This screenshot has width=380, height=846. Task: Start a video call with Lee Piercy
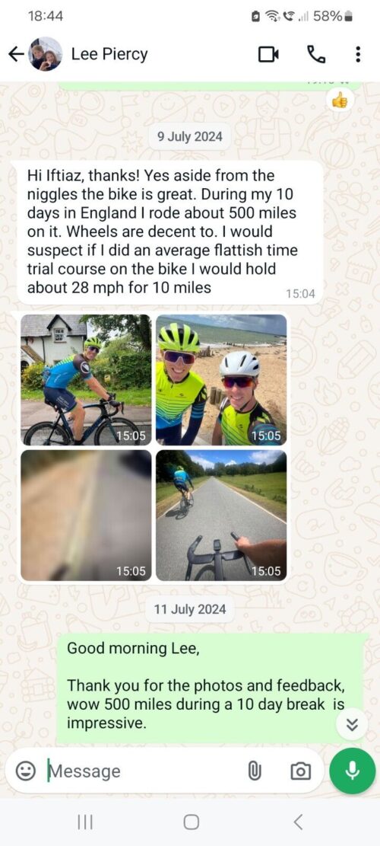point(268,54)
